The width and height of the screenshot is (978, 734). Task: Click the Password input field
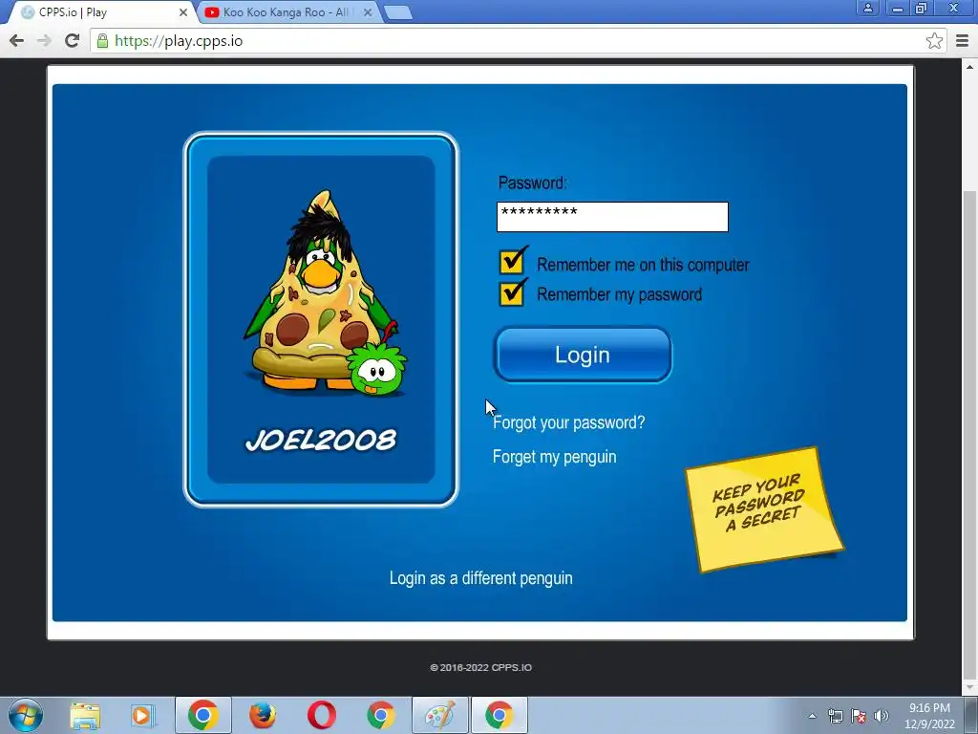click(612, 217)
